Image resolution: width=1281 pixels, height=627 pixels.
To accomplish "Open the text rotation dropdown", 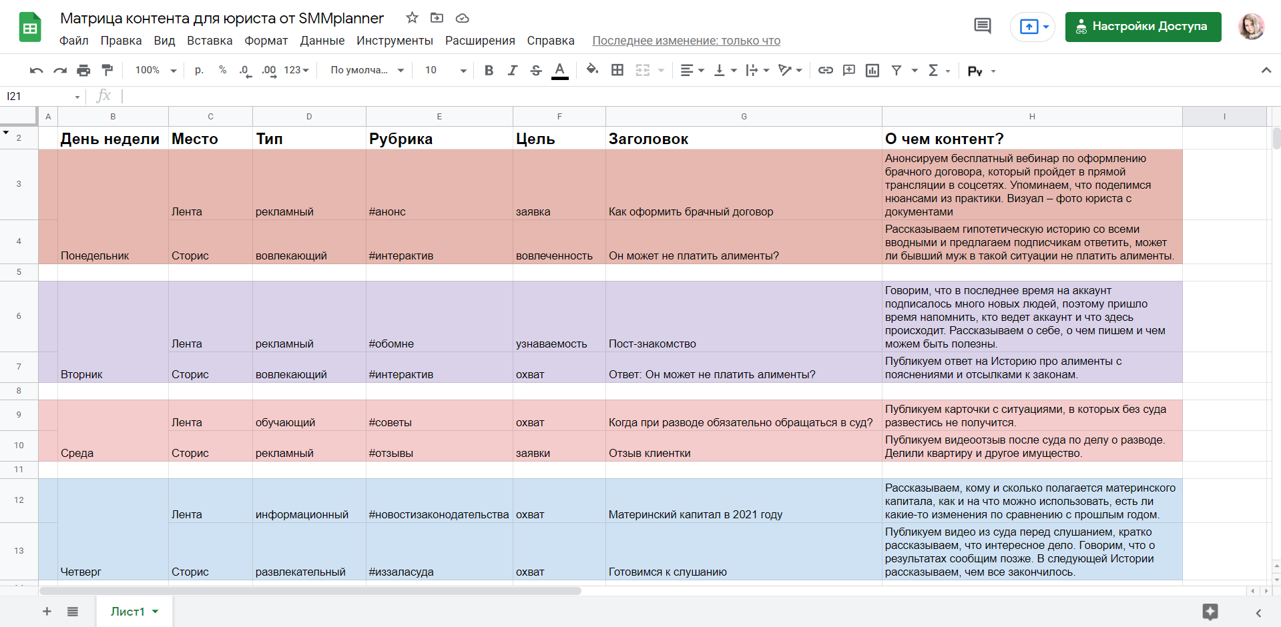I will tap(790, 70).
